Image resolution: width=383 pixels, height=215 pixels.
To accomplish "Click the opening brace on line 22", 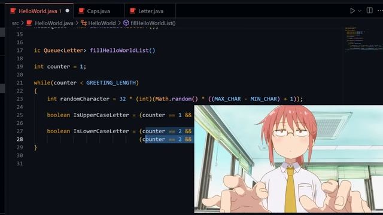I will pos(36,91).
